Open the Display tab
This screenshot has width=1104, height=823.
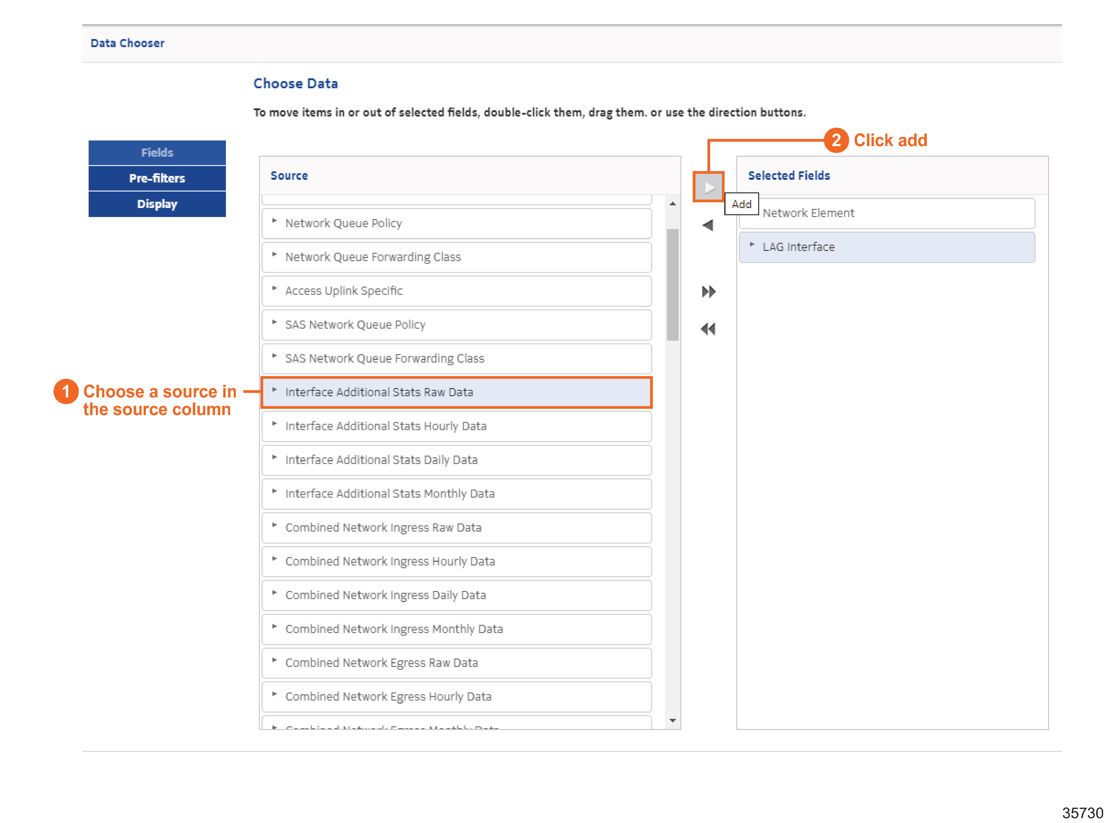[x=157, y=204]
